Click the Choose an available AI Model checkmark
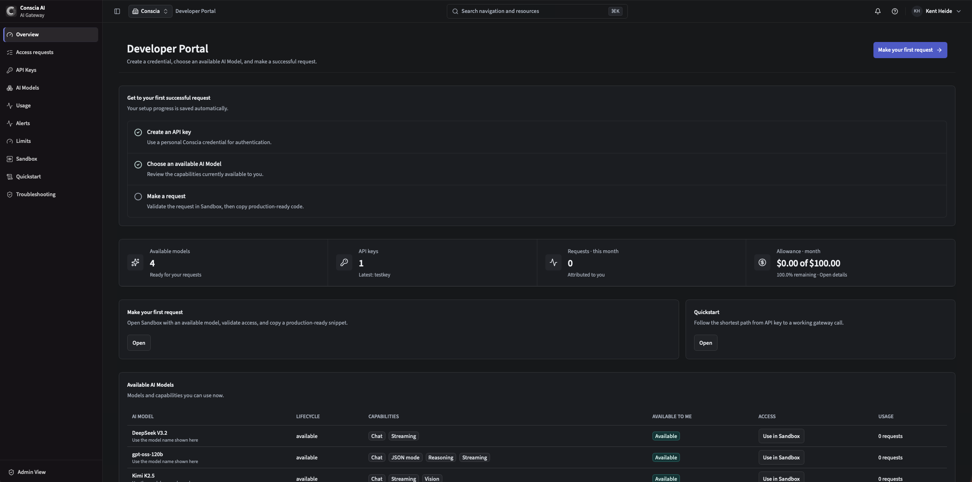 tap(138, 164)
